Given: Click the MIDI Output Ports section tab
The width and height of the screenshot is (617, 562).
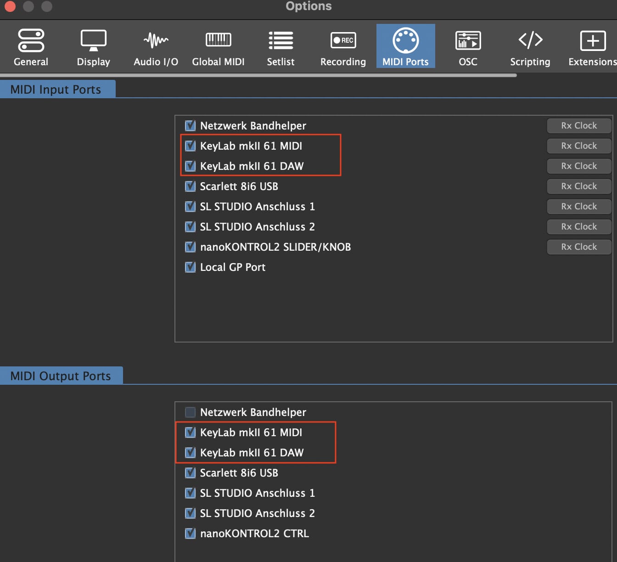Looking at the screenshot, I should pos(61,376).
